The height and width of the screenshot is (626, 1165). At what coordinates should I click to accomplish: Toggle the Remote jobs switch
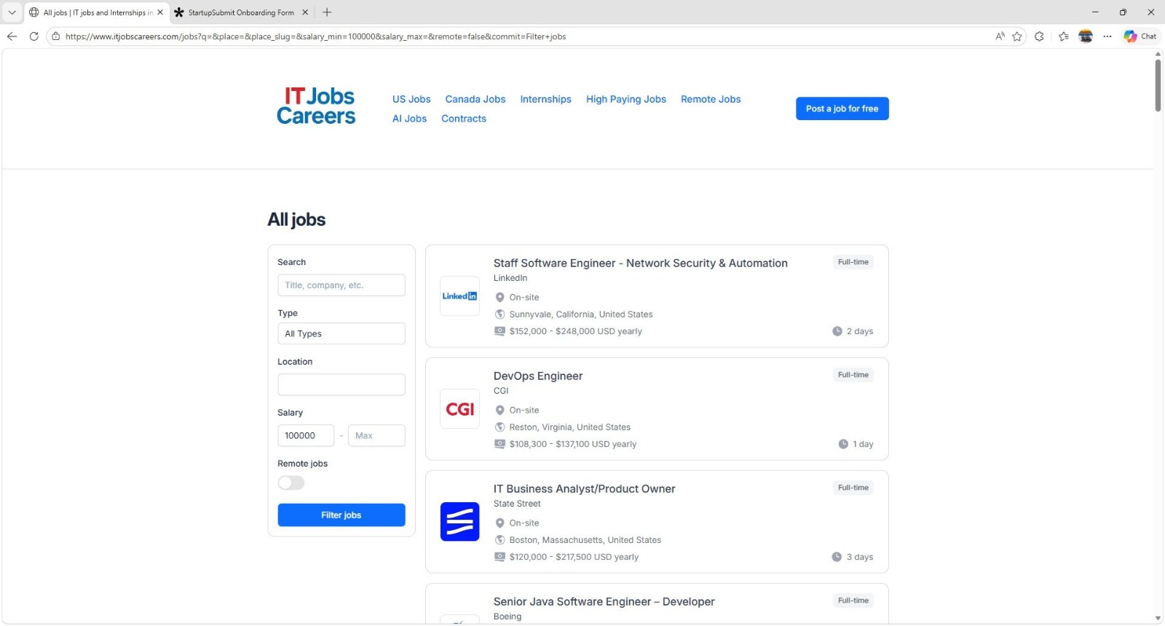click(x=291, y=483)
